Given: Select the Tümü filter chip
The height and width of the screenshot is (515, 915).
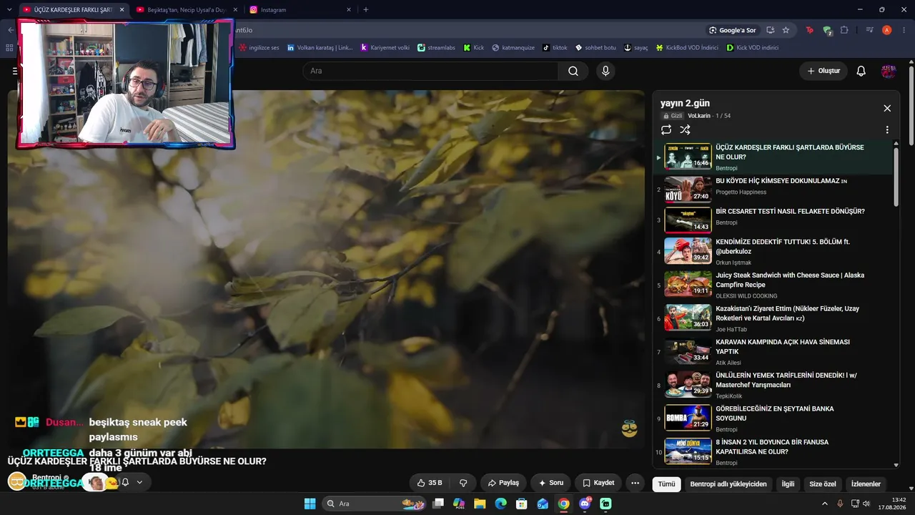Looking at the screenshot, I should 666,484.
